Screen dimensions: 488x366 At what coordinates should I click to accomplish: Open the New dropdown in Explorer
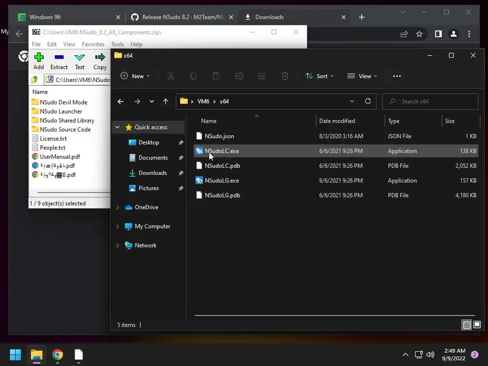tap(135, 76)
